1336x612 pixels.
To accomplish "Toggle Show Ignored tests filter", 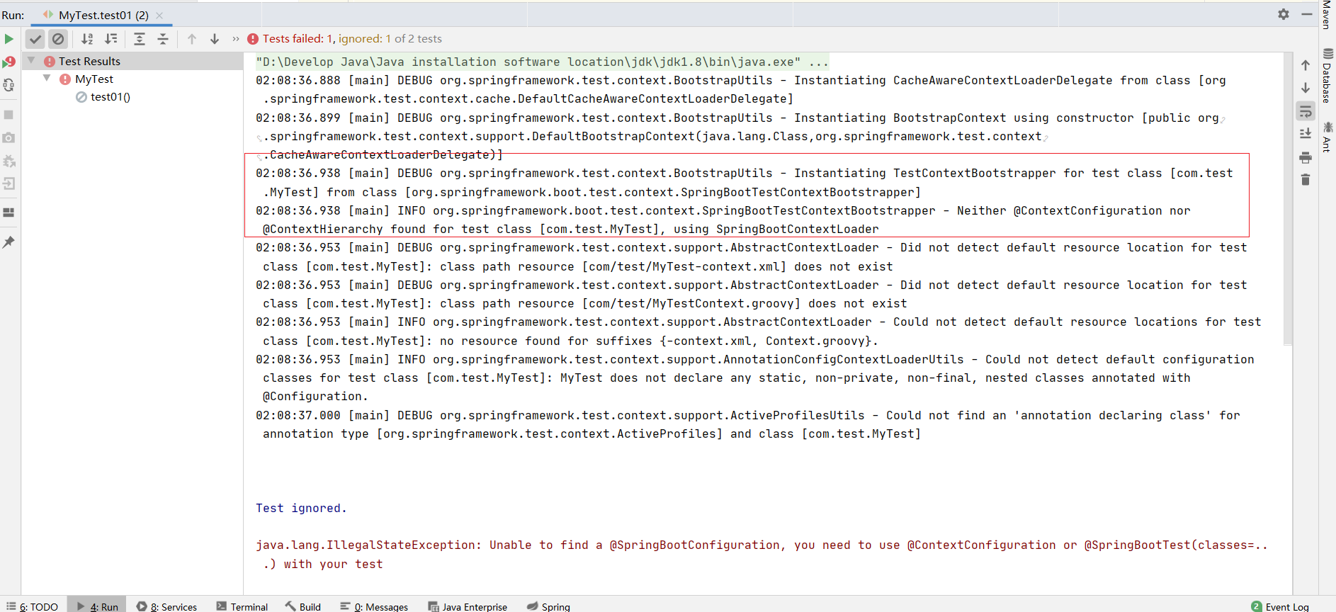I will [58, 39].
